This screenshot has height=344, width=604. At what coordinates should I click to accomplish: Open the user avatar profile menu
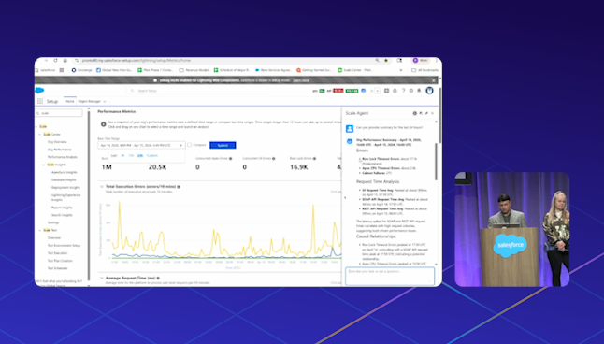(429, 91)
